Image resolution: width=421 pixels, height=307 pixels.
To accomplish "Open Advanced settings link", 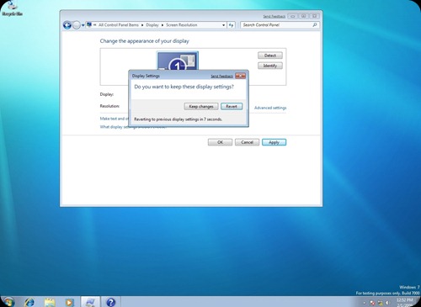I will [x=270, y=108].
